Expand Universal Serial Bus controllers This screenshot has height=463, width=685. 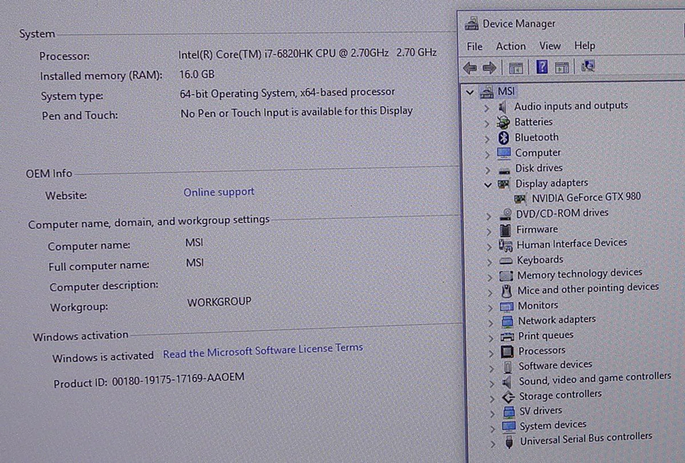[x=493, y=444]
